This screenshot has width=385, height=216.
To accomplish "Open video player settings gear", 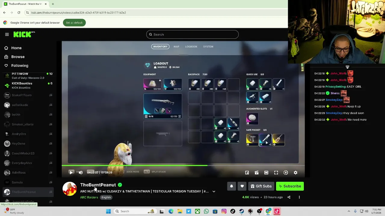I will coord(295,172).
